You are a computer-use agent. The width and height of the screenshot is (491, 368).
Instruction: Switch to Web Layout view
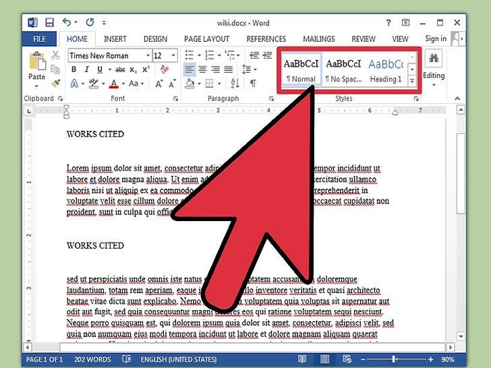(347, 359)
